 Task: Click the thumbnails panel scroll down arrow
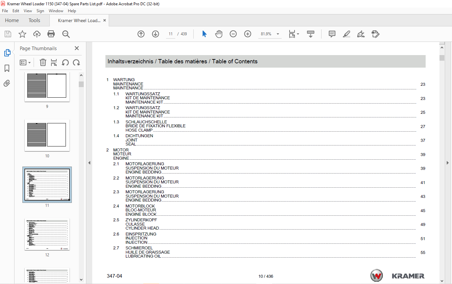pyautogui.click(x=81, y=280)
